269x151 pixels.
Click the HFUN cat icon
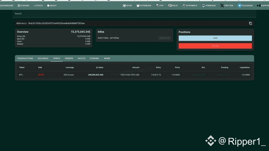(x=124, y=6)
